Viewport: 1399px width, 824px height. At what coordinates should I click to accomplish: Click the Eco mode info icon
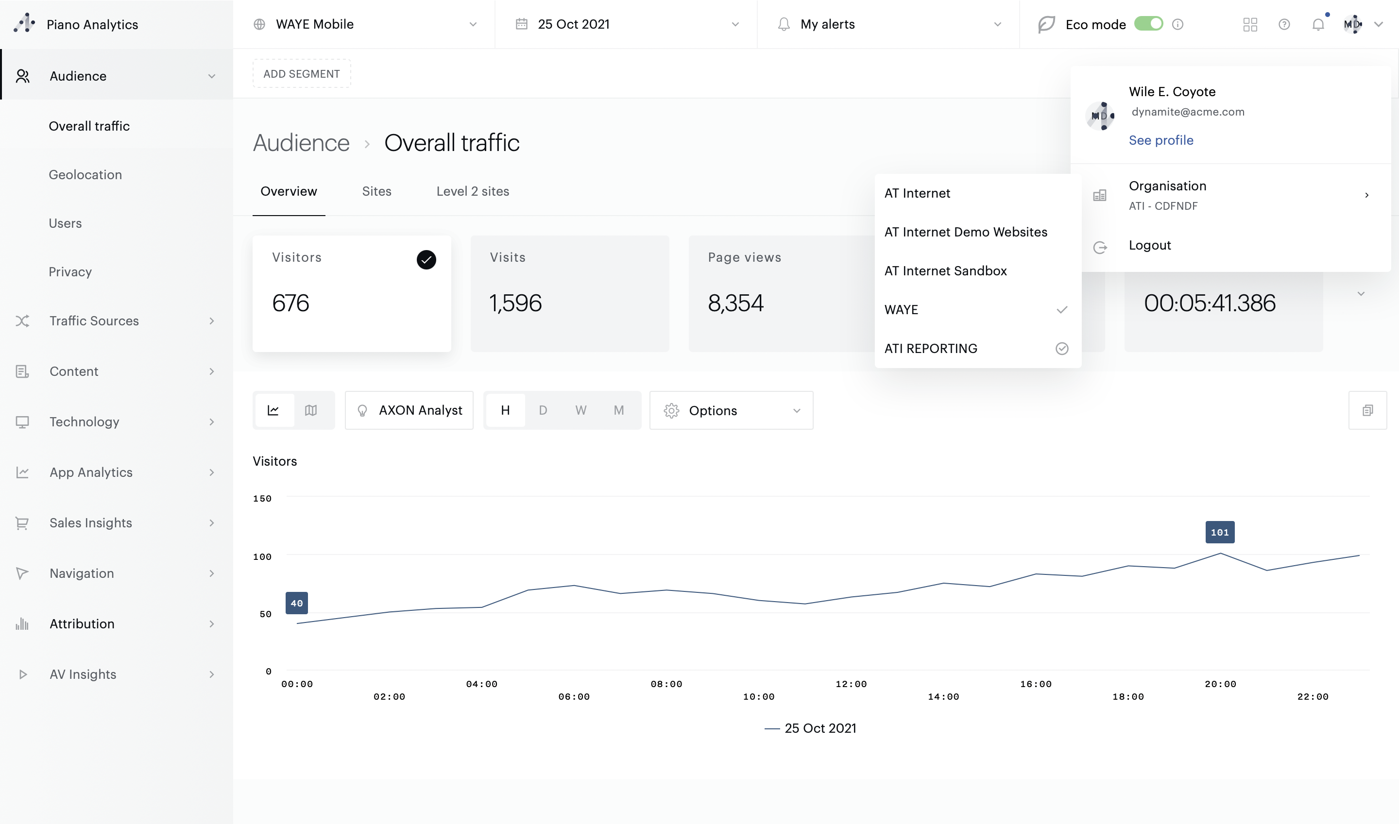(x=1177, y=24)
